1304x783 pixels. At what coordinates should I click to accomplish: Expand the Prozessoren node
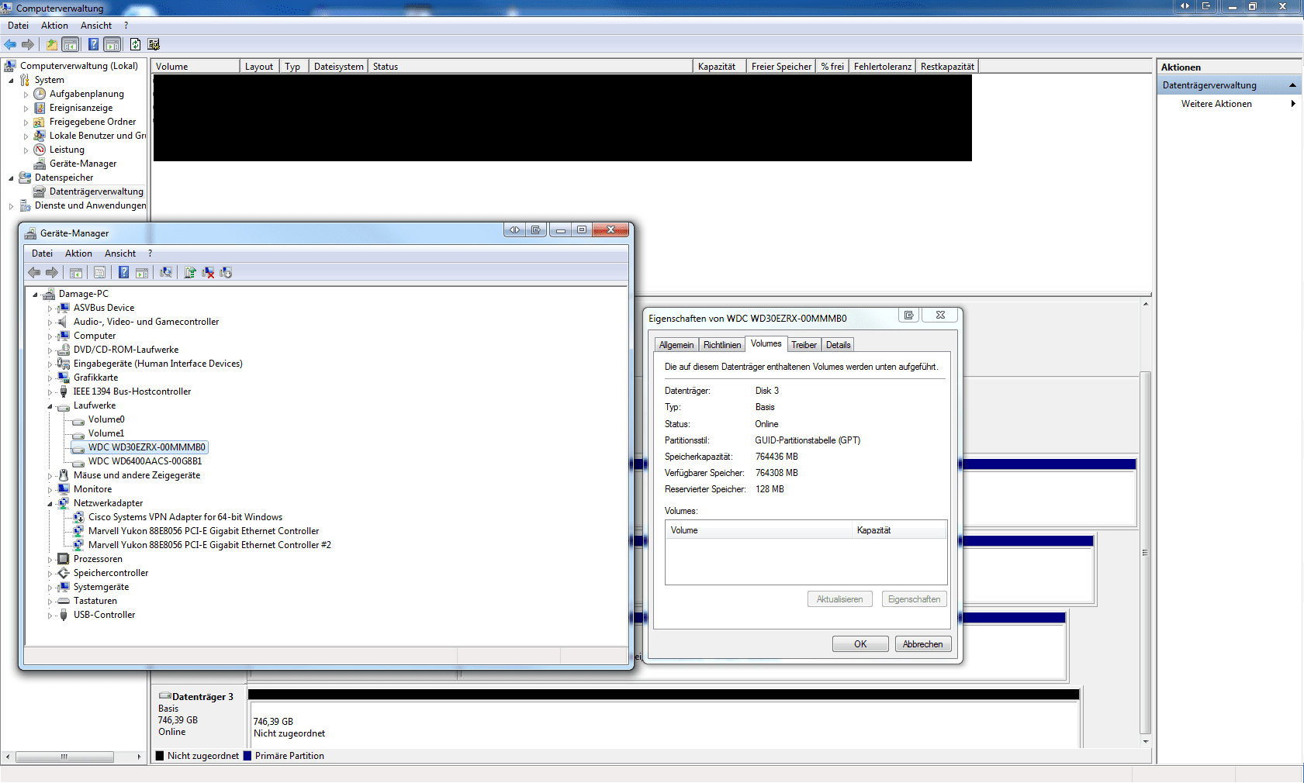tap(50, 560)
